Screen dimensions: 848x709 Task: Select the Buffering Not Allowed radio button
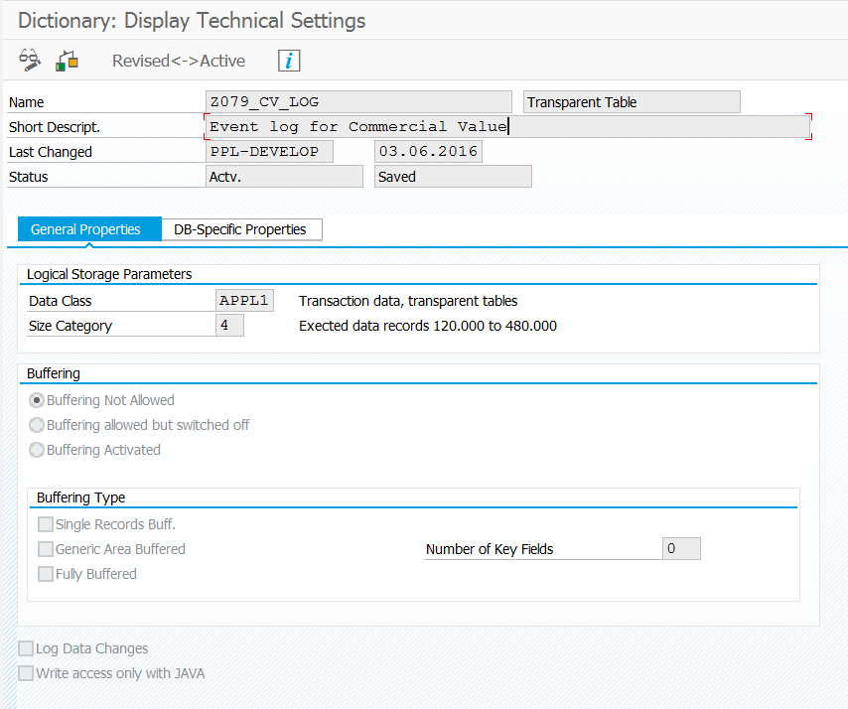[37, 400]
